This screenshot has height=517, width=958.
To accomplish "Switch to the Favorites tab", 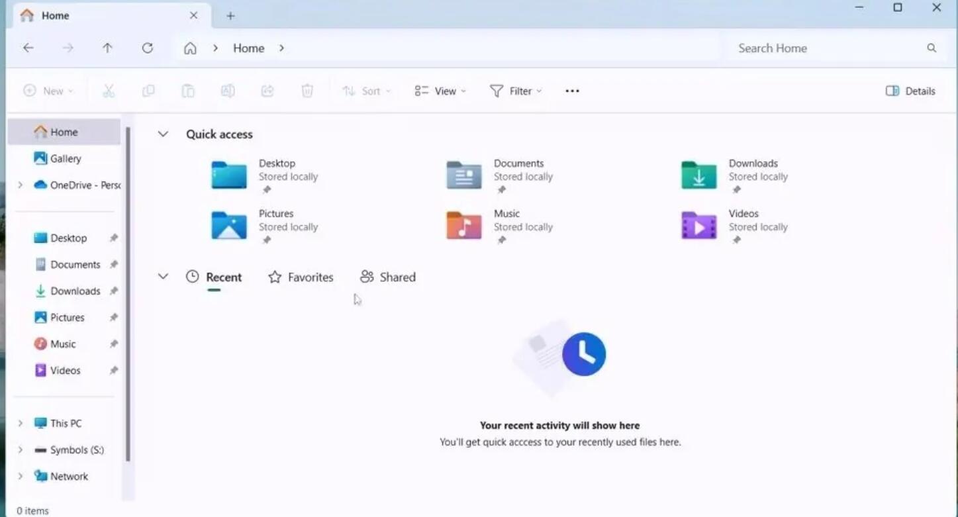I will [x=300, y=277].
